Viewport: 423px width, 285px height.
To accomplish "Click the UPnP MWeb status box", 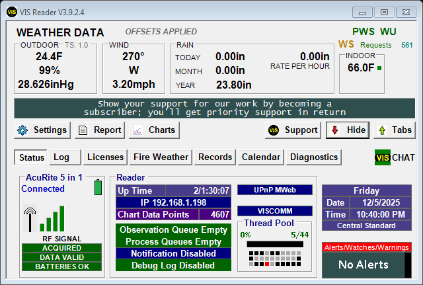I will point(274,190).
